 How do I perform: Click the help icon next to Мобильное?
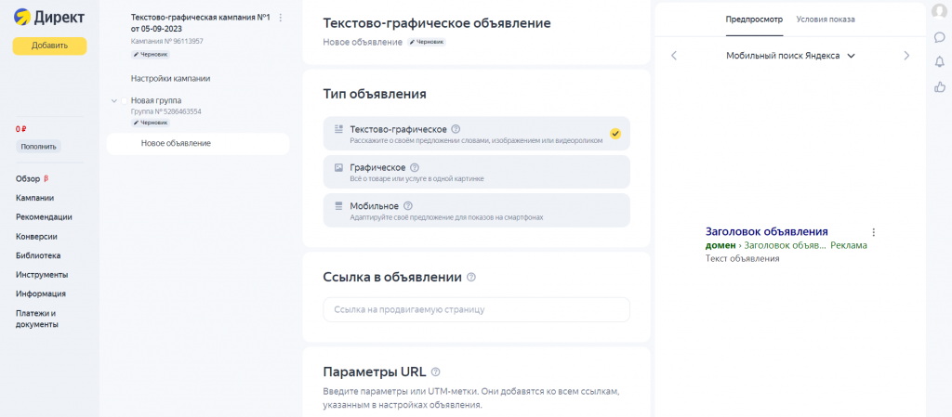tap(407, 205)
